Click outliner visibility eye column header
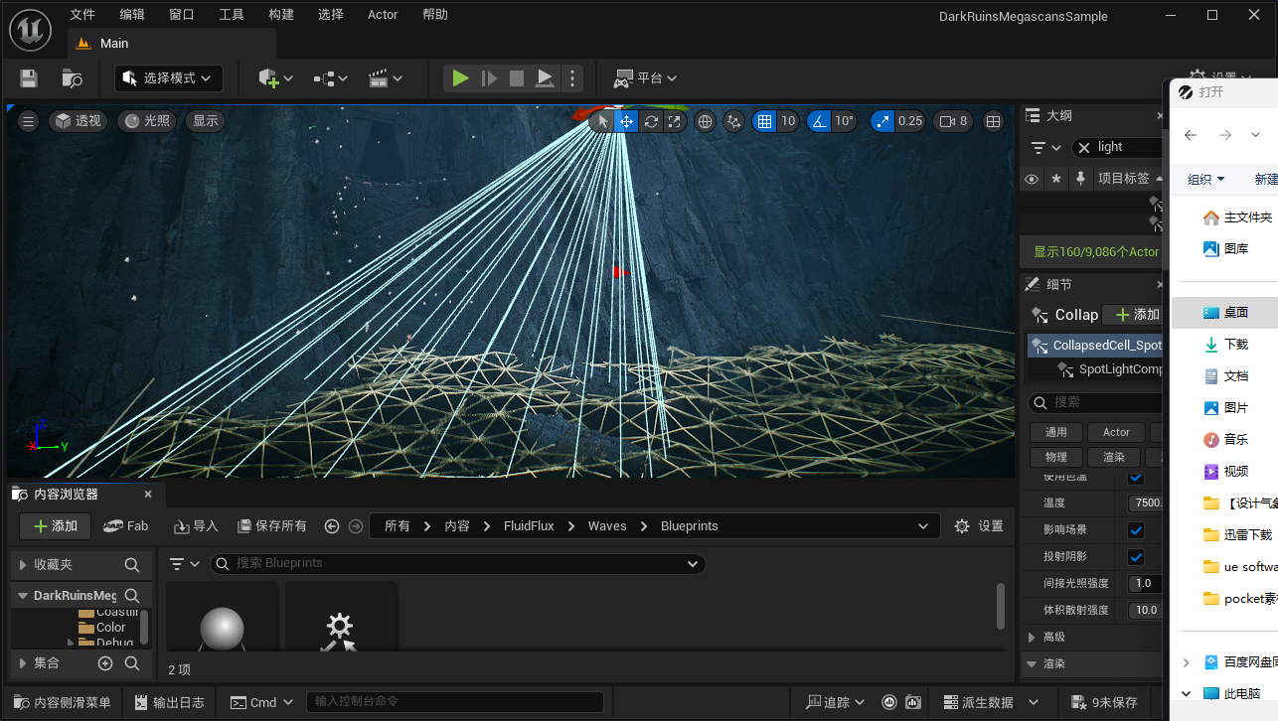1278x721 pixels. [x=1032, y=179]
